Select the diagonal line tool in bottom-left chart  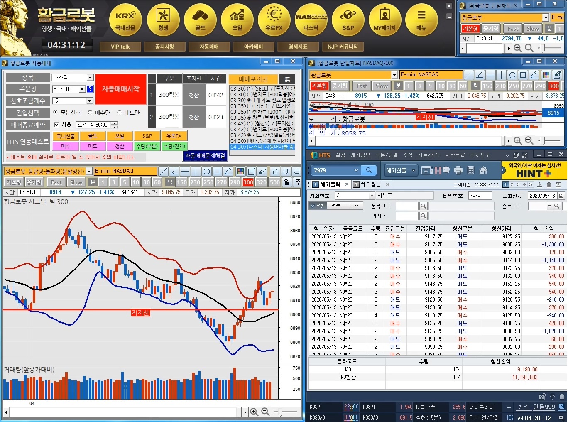[164, 171]
